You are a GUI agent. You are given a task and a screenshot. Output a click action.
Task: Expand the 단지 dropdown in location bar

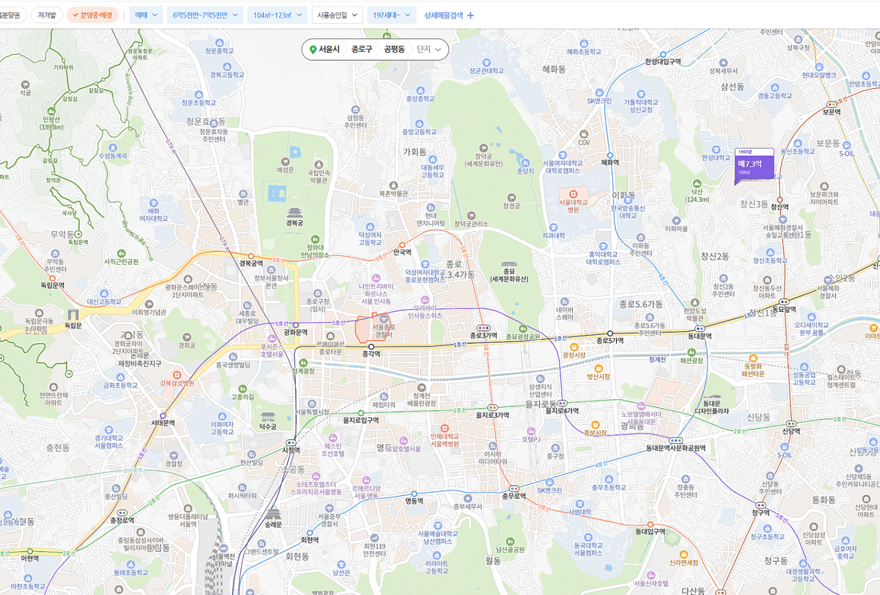pyautogui.click(x=429, y=49)
